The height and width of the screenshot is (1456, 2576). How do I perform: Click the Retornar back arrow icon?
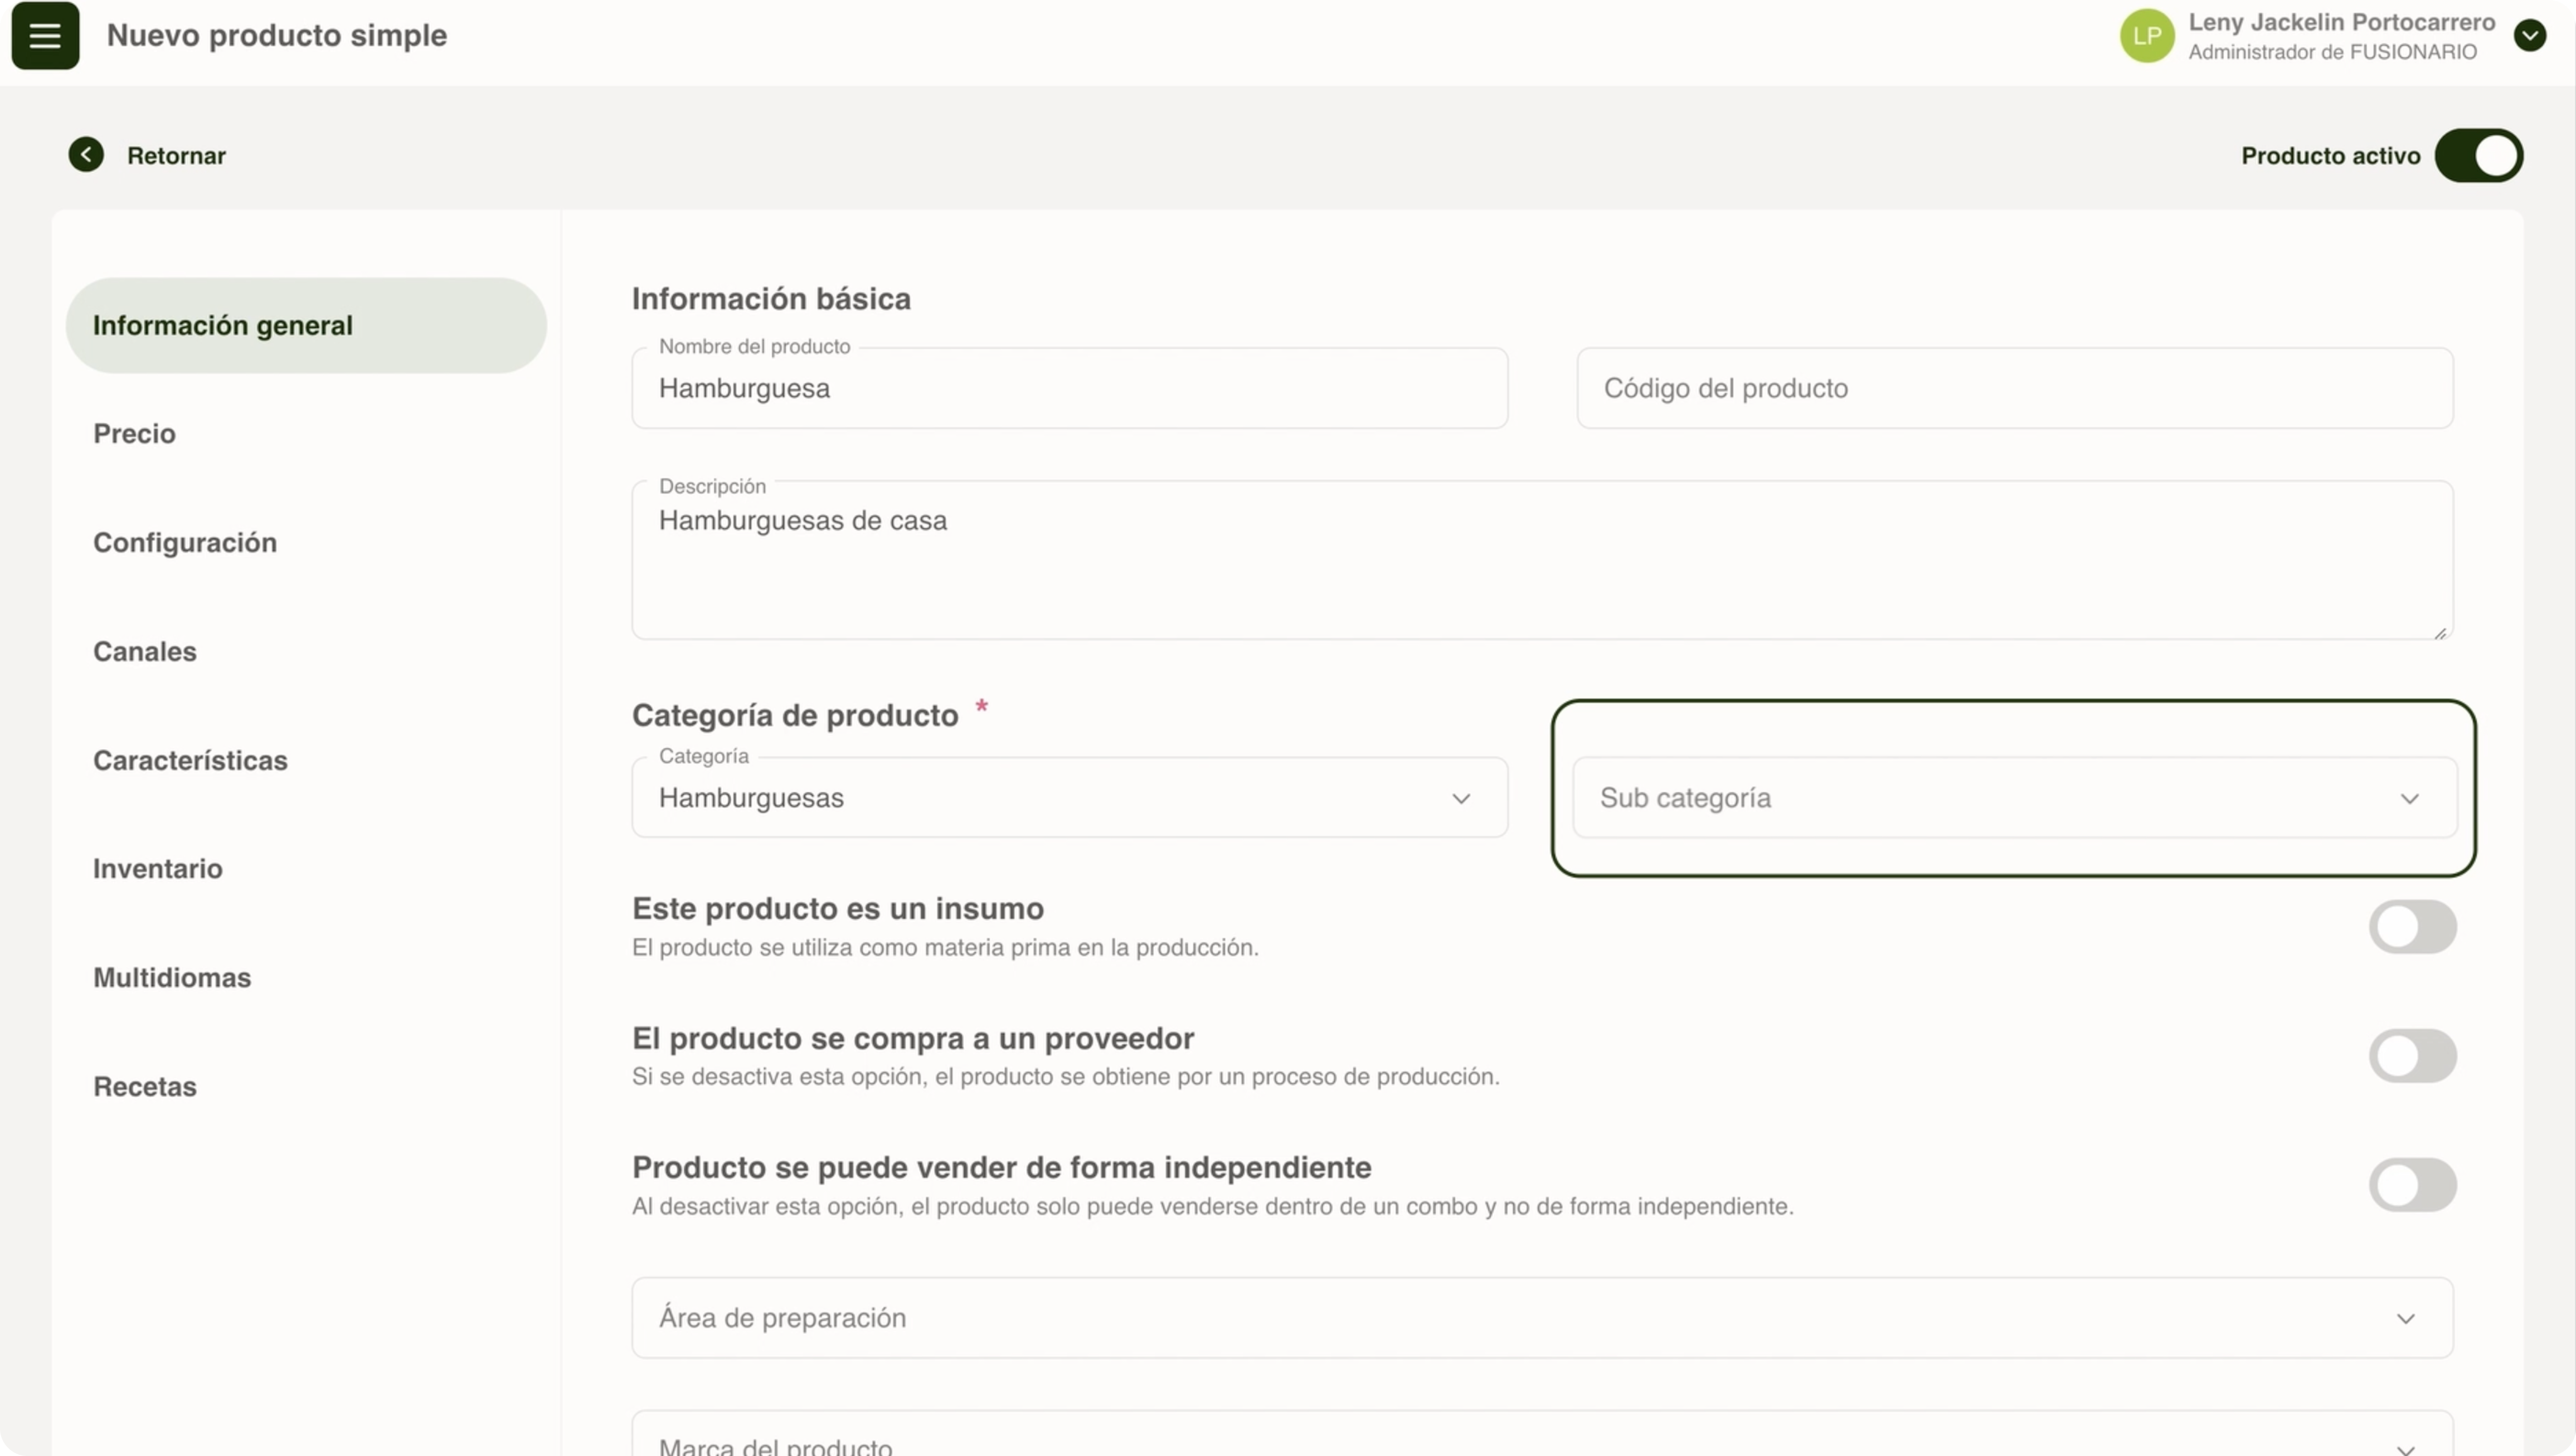[86, 155]
